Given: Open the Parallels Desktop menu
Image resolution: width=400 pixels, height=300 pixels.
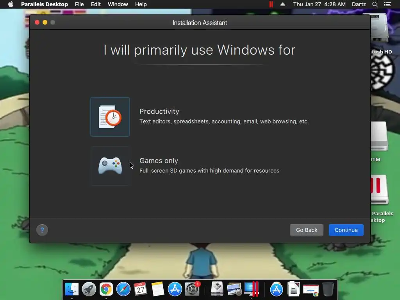Looking at the screenshot, I should coord(45,4).
